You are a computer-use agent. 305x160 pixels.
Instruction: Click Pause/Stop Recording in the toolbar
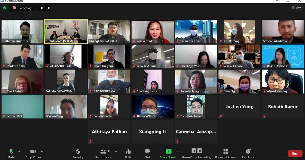point(197,154)
